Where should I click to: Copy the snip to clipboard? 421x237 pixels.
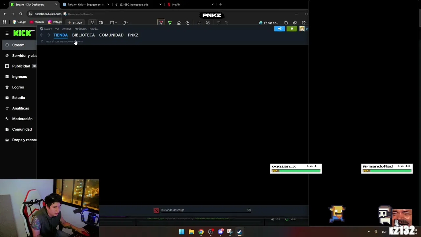point(295,23)
